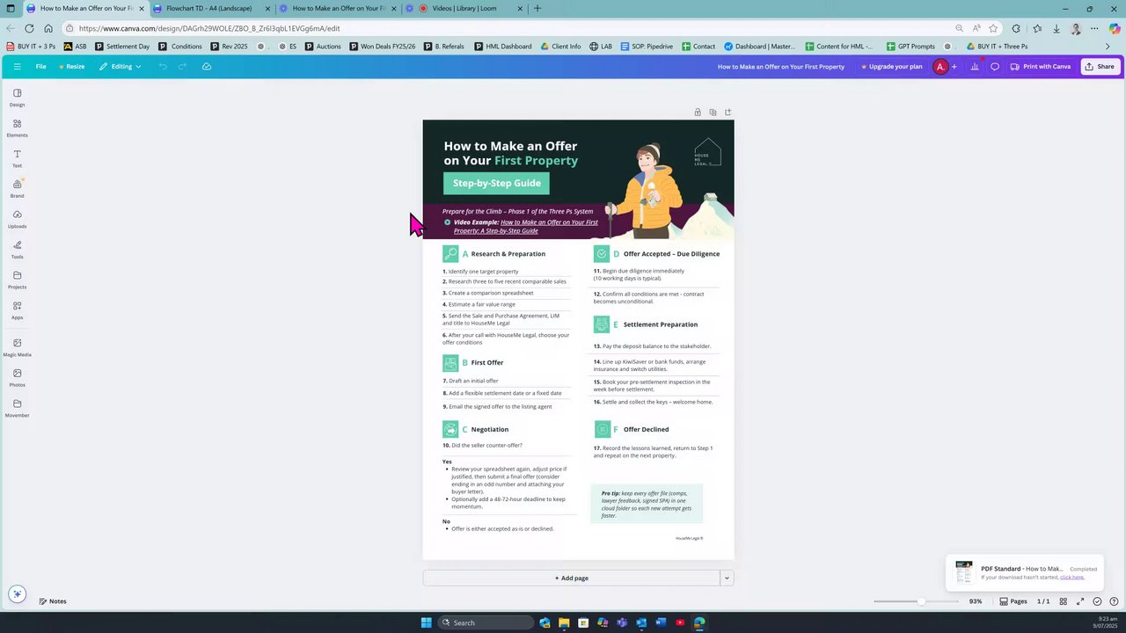Open the Tools panel in sidebar
1126x633 pixels.
coord(17,250)
